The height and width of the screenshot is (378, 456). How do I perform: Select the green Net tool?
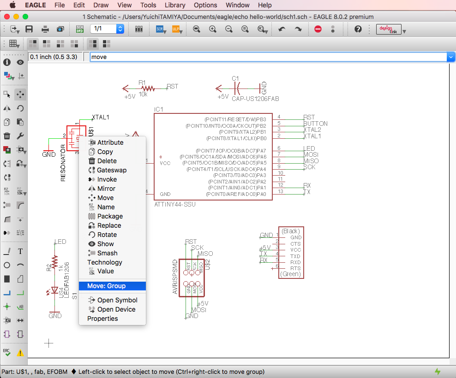pyautogui.click(x=20, y=293)
